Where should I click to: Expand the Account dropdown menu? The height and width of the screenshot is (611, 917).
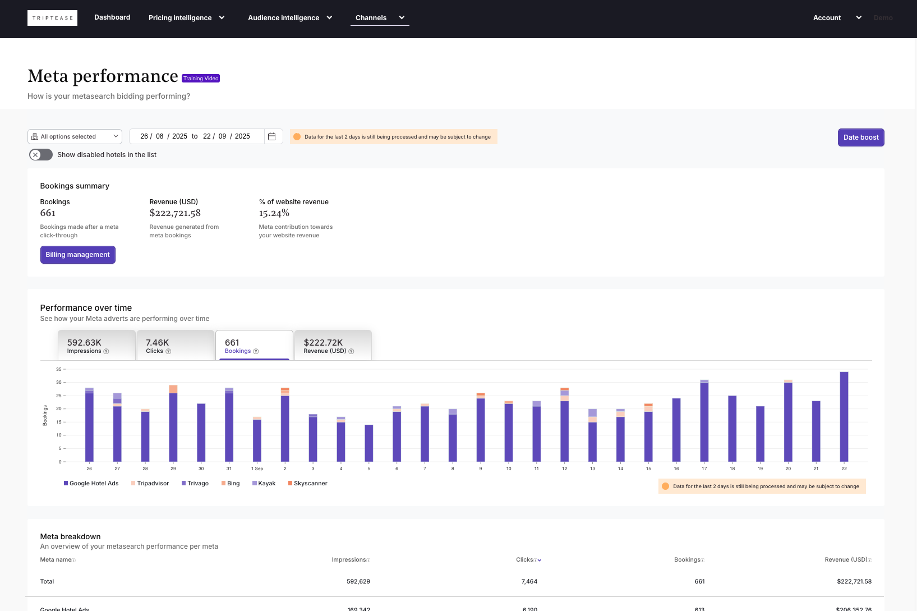pyautogui.click(x=837, y=18)
